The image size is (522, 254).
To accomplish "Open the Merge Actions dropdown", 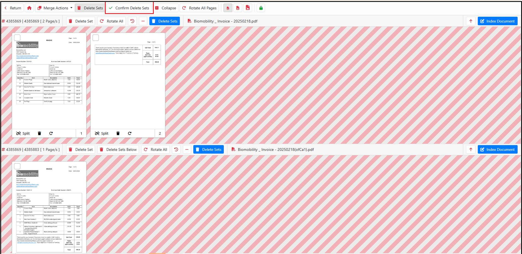I will click(x=55, y=8).
